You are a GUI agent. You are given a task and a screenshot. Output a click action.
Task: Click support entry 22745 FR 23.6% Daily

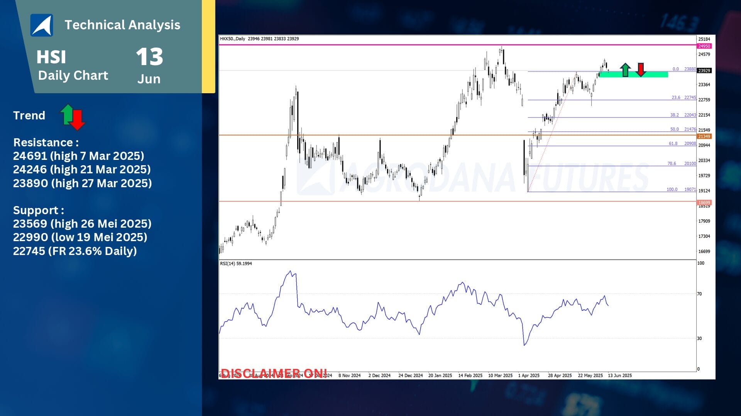75,252
